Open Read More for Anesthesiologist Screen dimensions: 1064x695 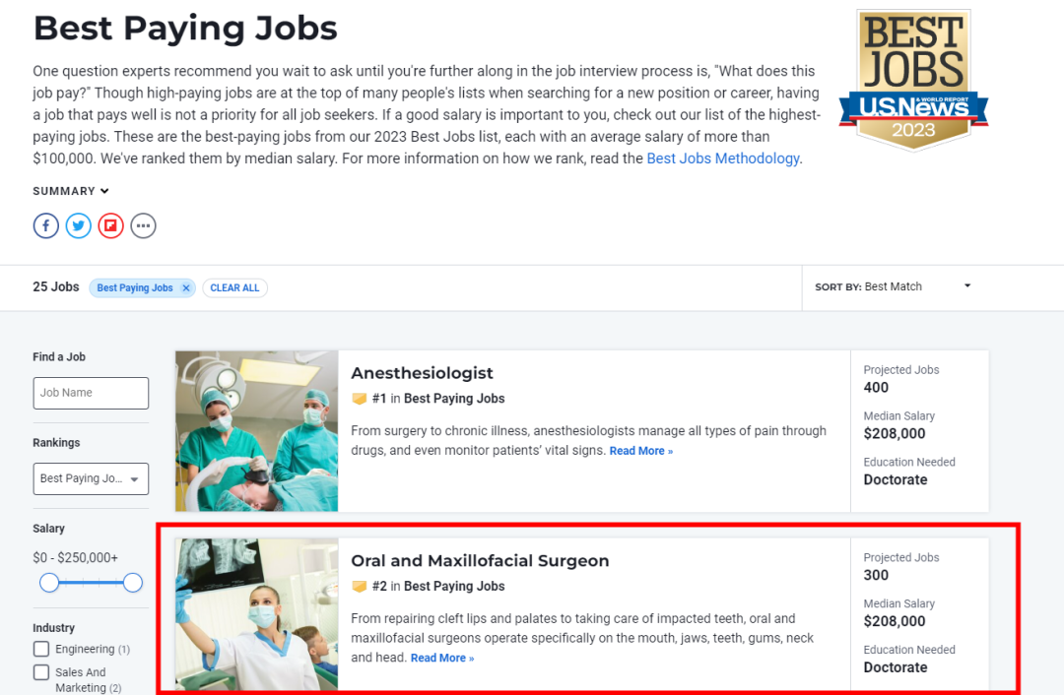[x=640, y=451]
